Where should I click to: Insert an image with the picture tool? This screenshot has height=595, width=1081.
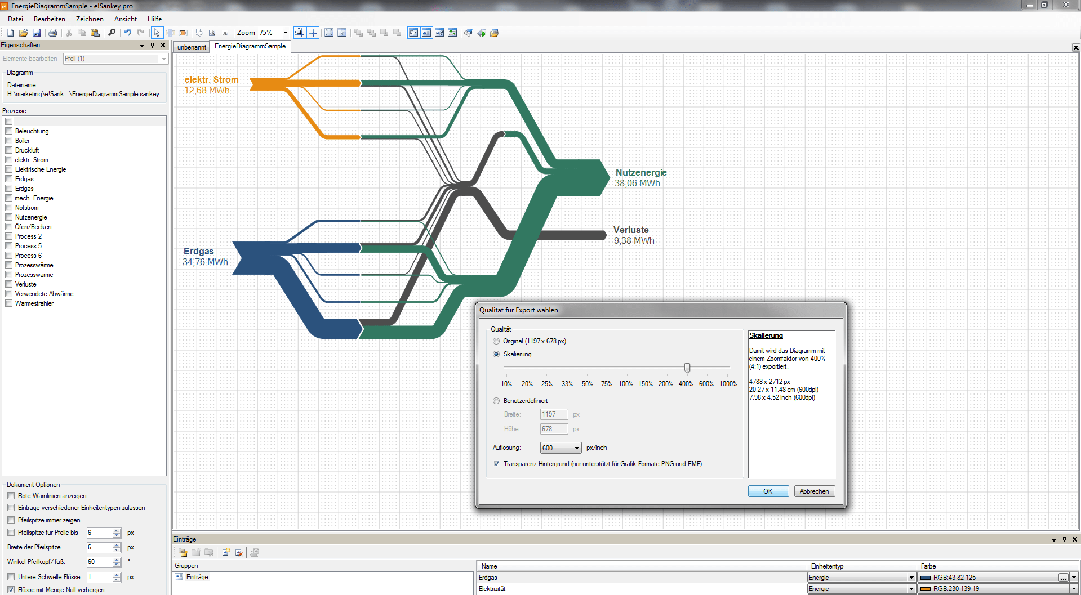(x=212, y=33)
